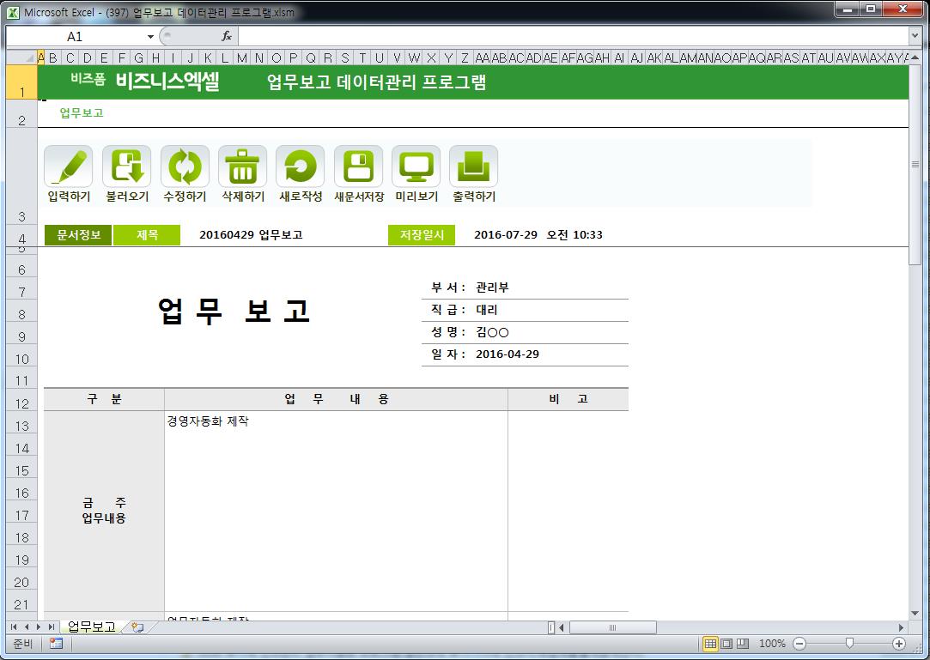Click the 수정하기 refresh arrows icon

click(x=185, y=167)
